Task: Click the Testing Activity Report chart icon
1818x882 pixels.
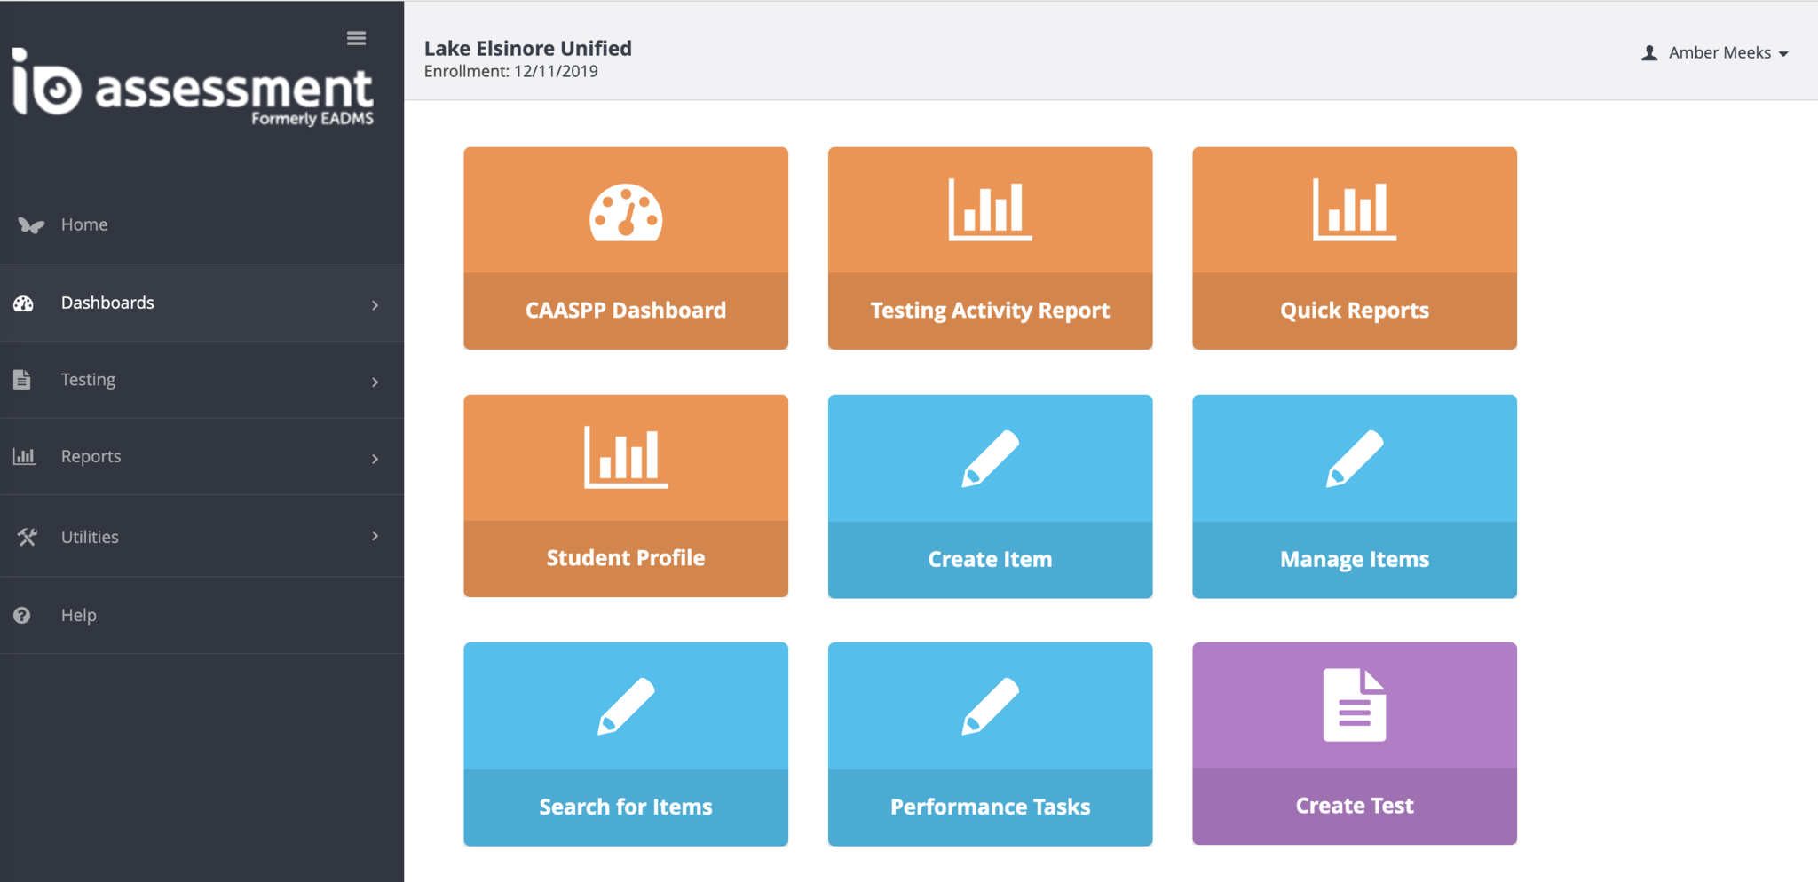Action: click(x=990, y=209)
